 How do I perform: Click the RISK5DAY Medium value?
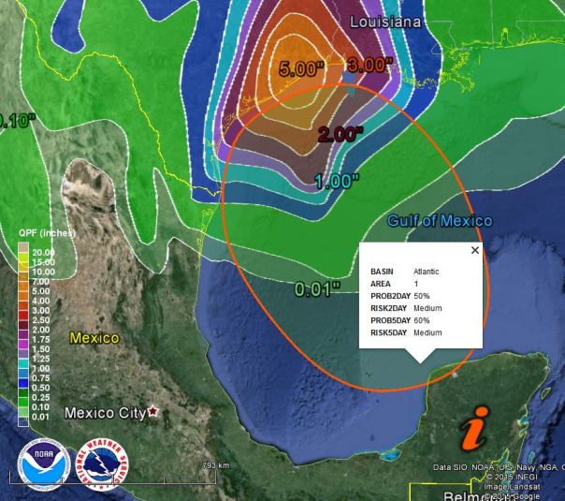click(x=427, y=333)
